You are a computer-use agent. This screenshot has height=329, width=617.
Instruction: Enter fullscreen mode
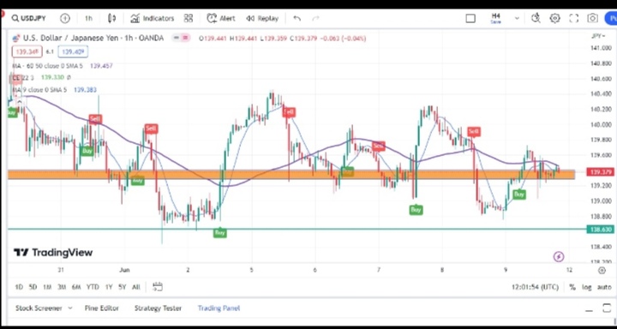[573, 18]
